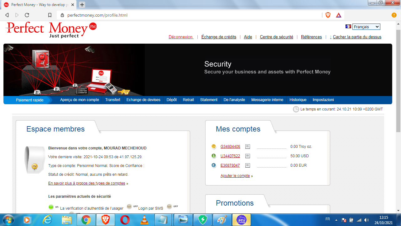Click the Déconnexion link
Screen dimensions: 401x226
pyautogui.click(x=181, y=37)
